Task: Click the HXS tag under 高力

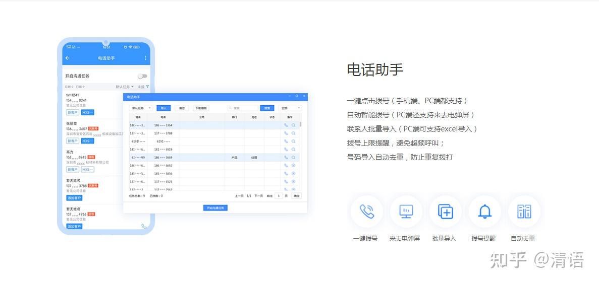Action: (87, 169)
